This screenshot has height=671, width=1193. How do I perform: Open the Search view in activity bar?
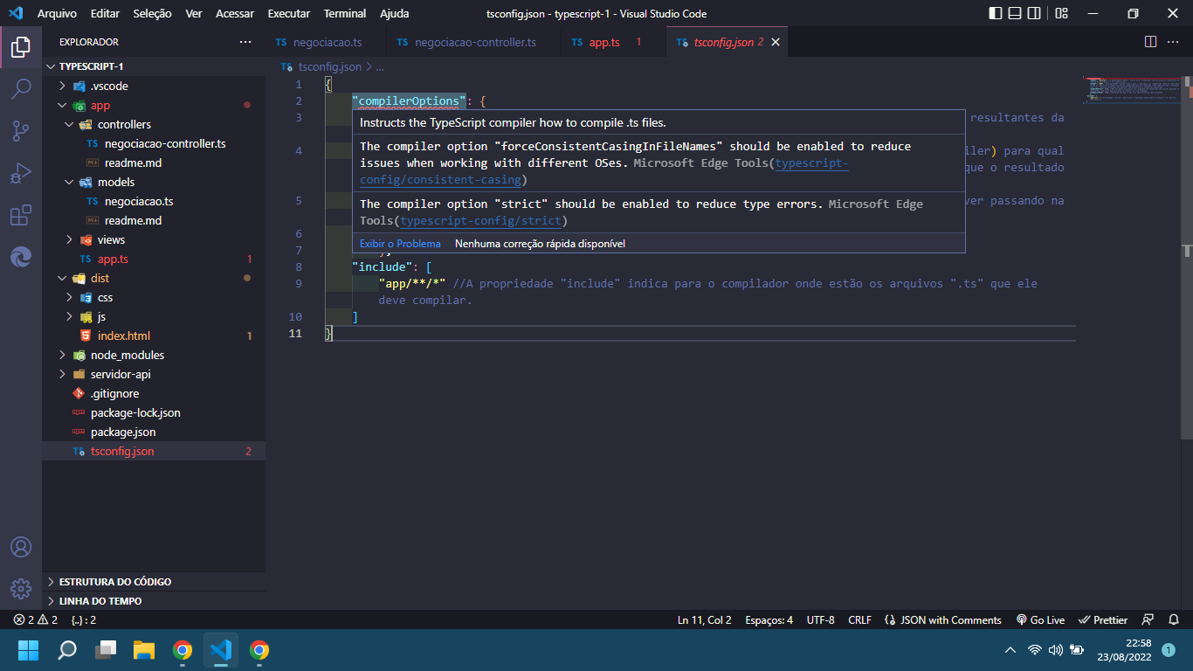click(x=21, y=88)
